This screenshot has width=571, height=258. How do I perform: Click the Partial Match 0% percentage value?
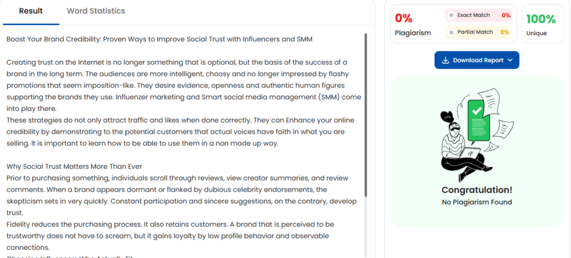pyautogui.click(x=504, y=32)
